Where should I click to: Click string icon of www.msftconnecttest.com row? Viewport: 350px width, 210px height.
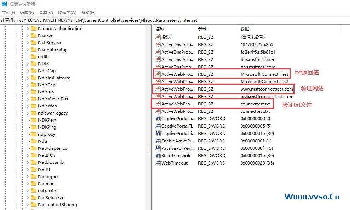158,89
